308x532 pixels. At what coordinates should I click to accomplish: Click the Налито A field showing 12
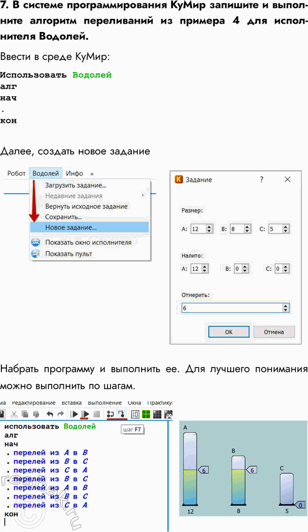click(x=199, y=269)
